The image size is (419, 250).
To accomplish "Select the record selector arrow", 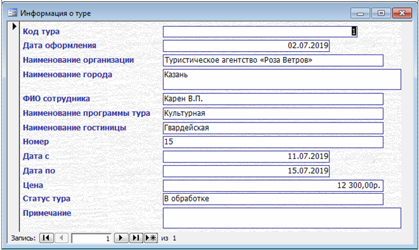I will coord(14,27).
